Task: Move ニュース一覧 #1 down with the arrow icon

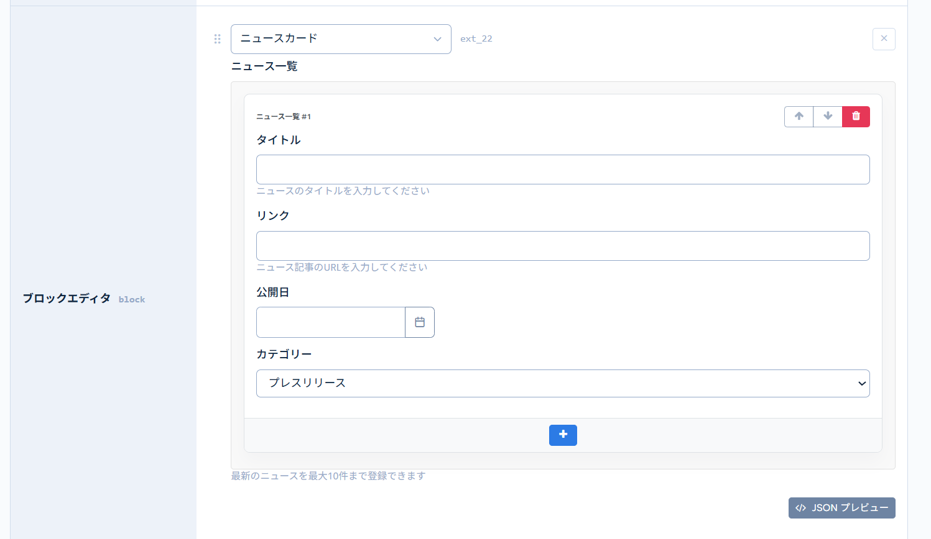Action: tap(827, 116)
